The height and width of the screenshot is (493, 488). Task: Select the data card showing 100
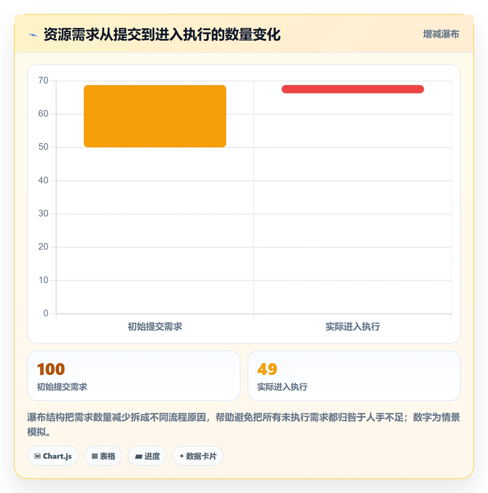click(x=134, y=376)
